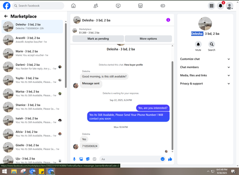
Task: Expand Chat members section
Action: click(205, 67)
